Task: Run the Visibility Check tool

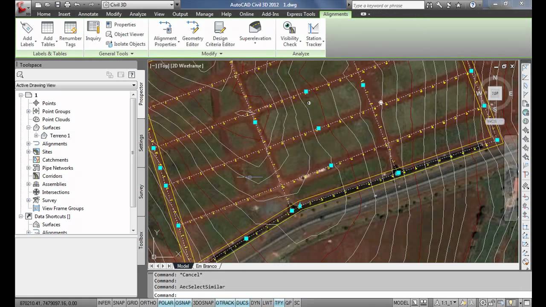Action: click(x=290, y=34)
